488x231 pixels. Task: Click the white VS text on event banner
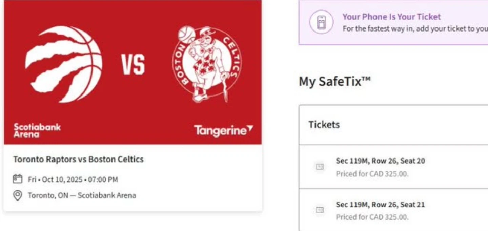(x=133, y=65)
